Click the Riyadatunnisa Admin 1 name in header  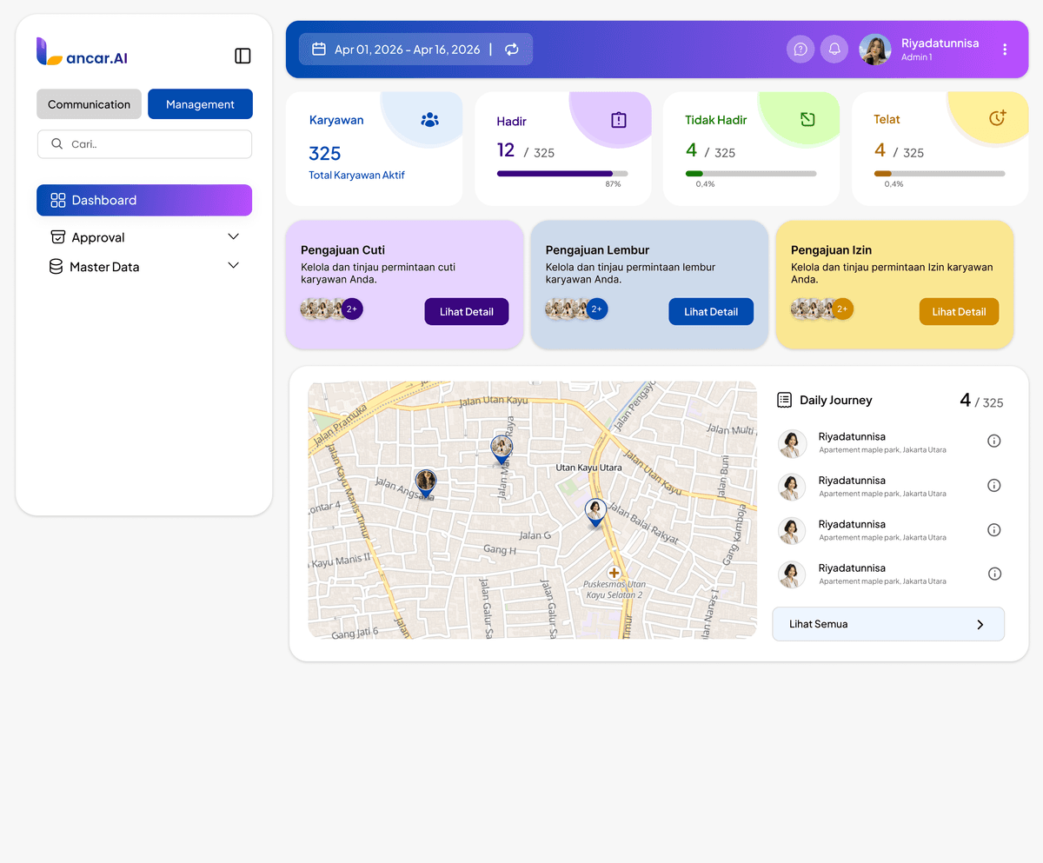(x=940, y=50)
